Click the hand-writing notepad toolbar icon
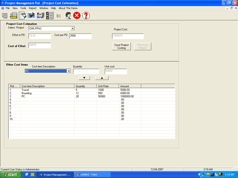The width and height of the screenshot is (238, 178). (22, 15)
